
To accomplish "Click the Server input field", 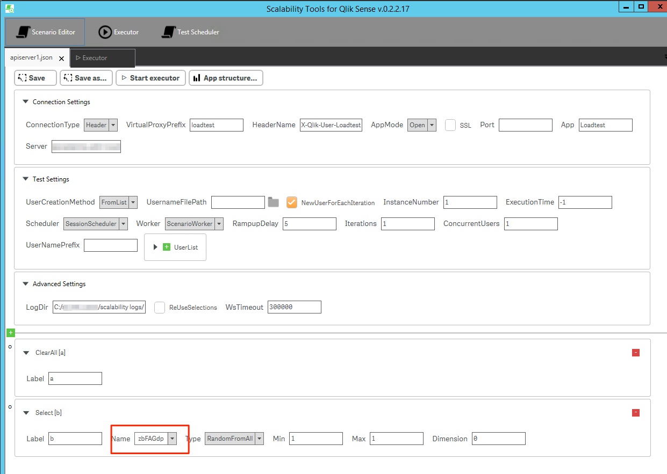I will pos(86,147).
